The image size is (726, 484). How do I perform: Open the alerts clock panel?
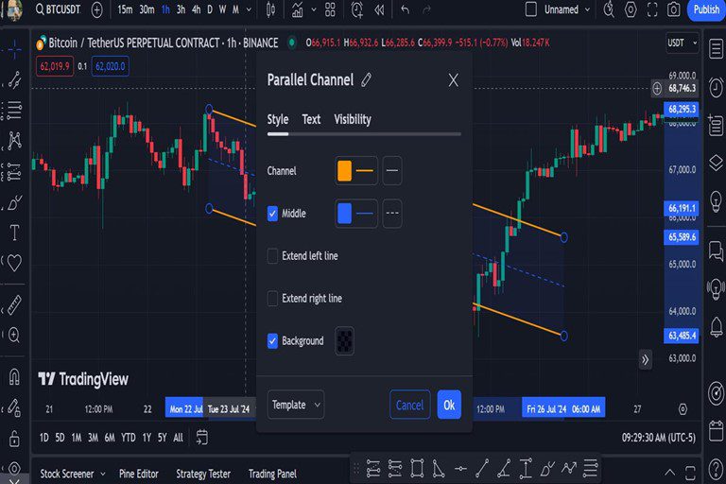(716, 88)
